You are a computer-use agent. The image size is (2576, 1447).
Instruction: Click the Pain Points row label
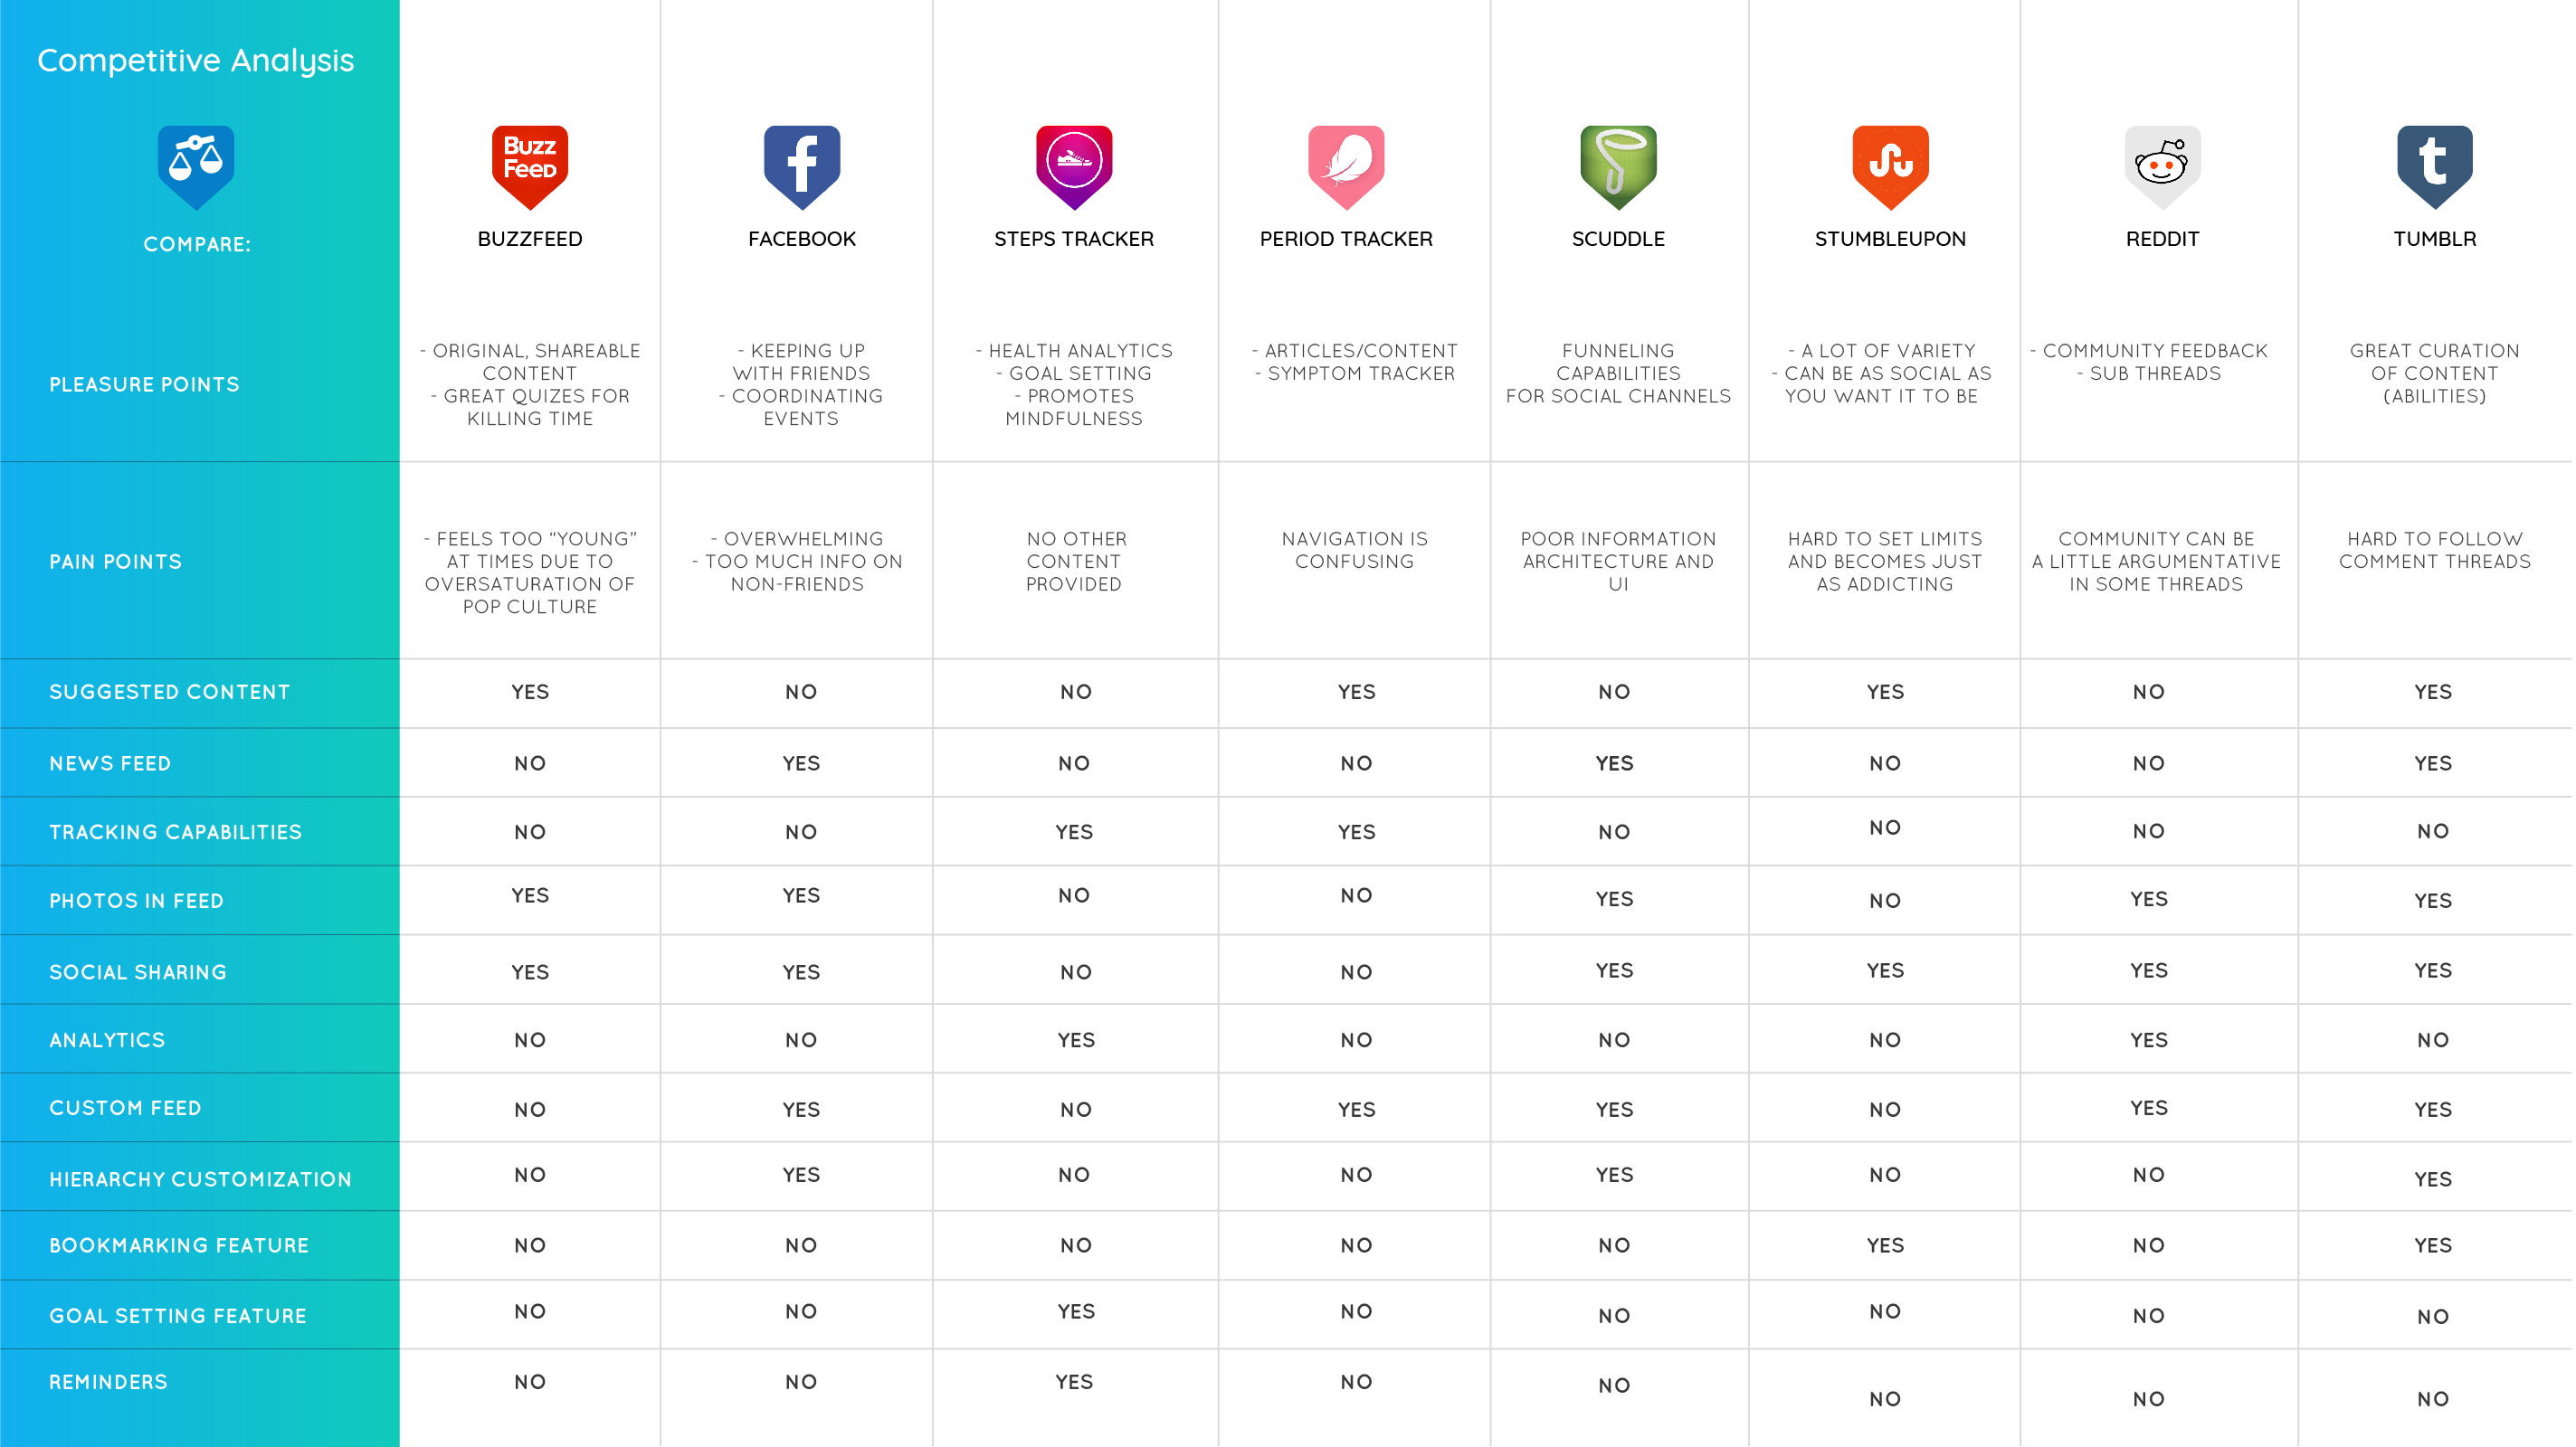click(x=116, y=562)
